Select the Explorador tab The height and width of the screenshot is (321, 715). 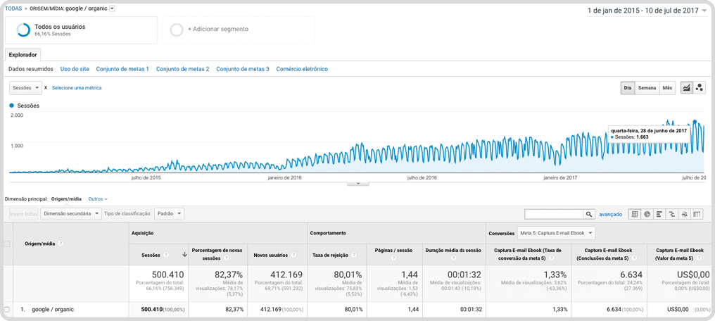[x=23, y=55]
